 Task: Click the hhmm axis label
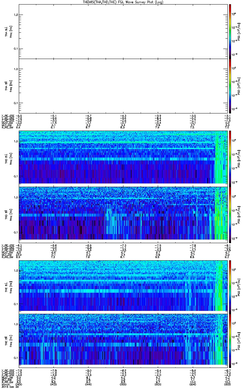(x=5, y=384)
